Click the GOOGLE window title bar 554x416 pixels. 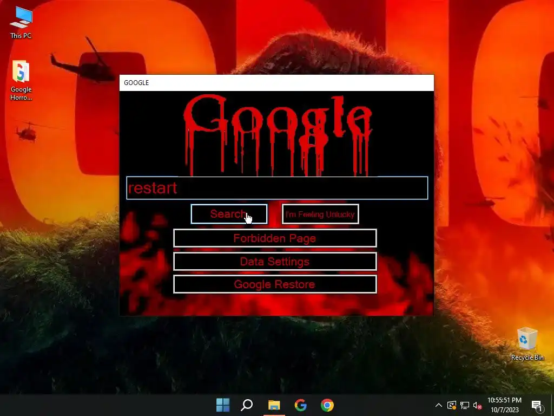[x=276, y=83]
